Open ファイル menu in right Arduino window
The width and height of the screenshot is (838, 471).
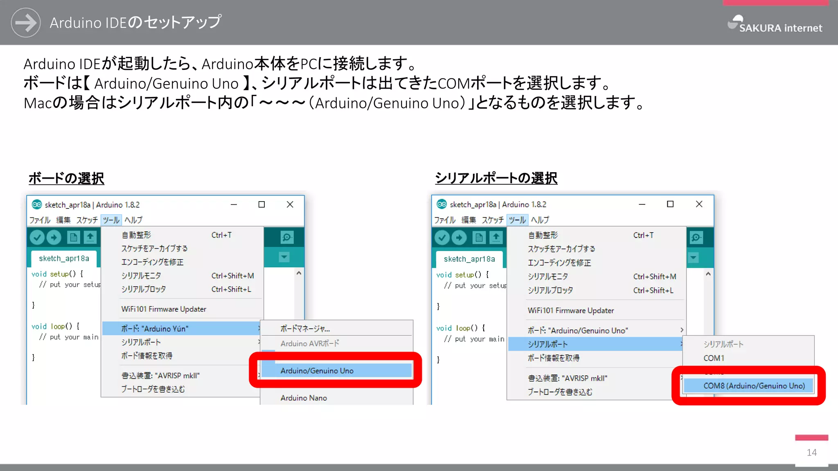445,220
